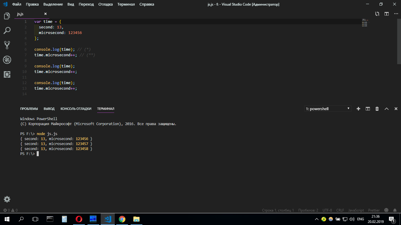Change language mode via JavaScript item
Viewport: 401px width, 225px height.
point(356,210)
